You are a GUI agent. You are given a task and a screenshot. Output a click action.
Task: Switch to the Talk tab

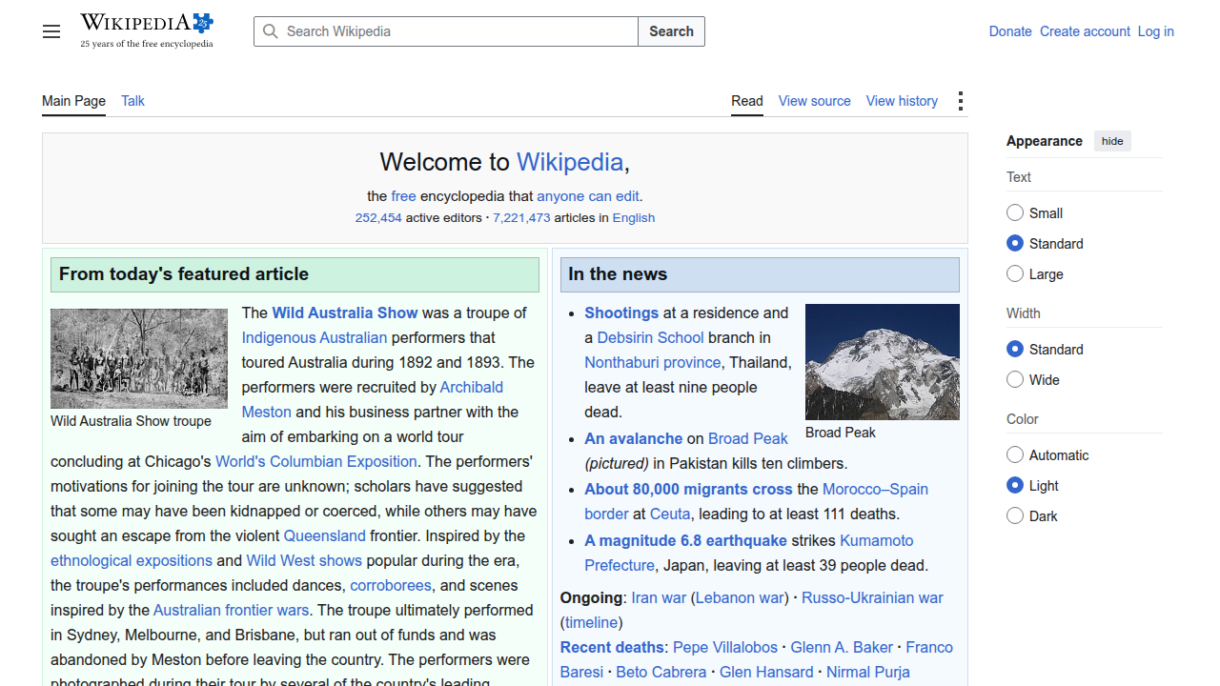[132, 101]
